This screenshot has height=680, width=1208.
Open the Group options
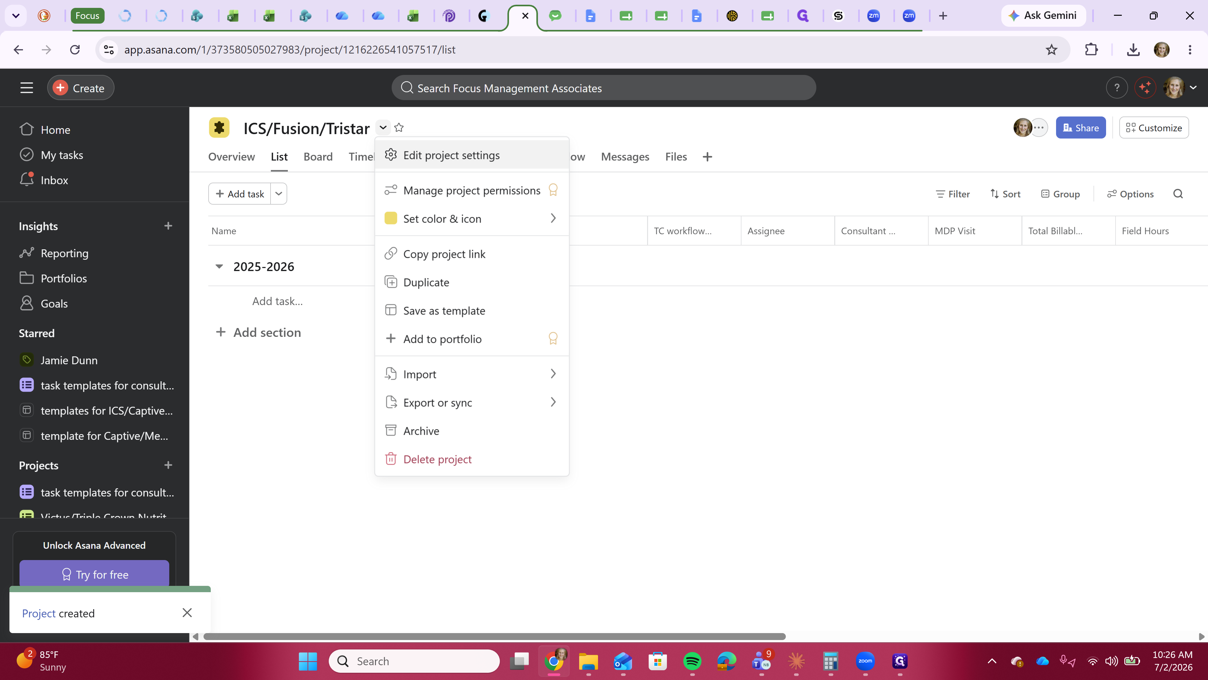tap(1060, 194)
